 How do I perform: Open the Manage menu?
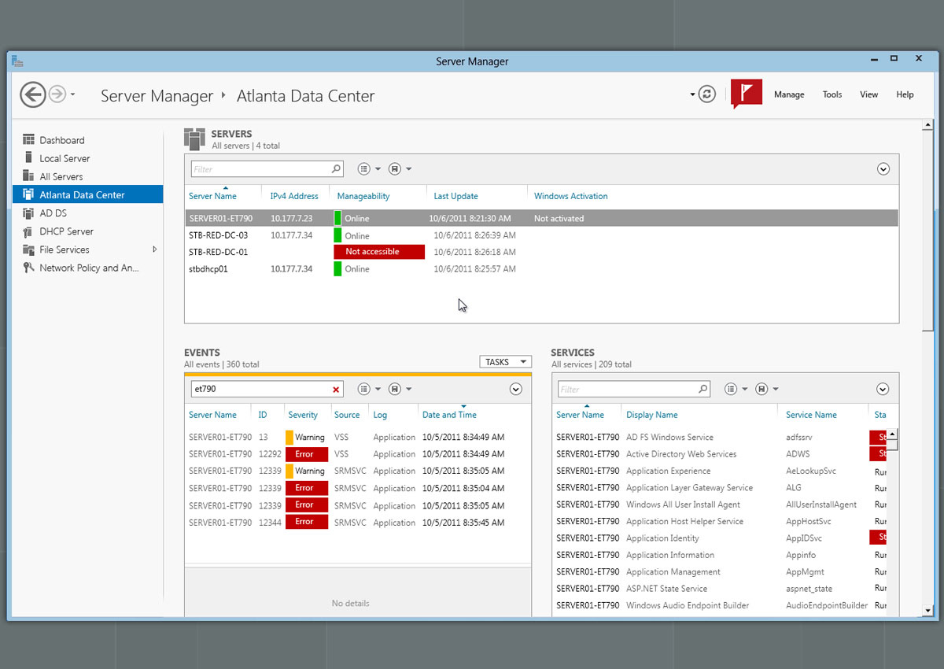789,94
